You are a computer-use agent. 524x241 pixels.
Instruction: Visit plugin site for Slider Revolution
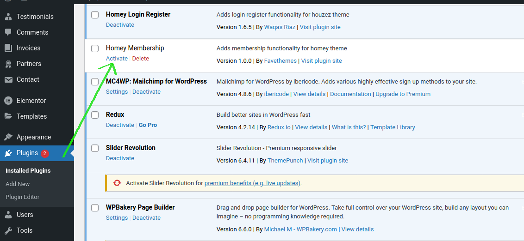328,161
